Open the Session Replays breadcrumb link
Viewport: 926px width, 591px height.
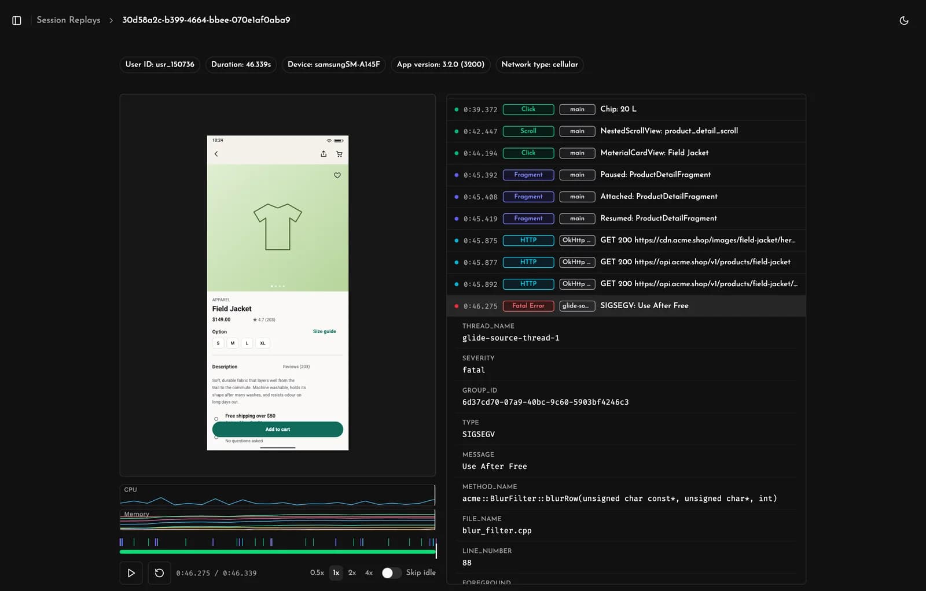(68, 20)
